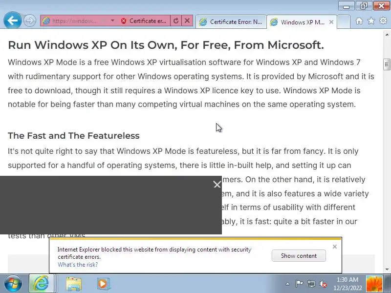Viewport: 391px width, 293px height.
Task: Open the Windows Start menu
Action: 13,284
